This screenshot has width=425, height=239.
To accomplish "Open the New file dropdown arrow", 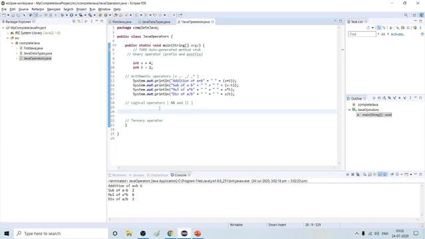I will pyautogui.click(x=8, y=15).
